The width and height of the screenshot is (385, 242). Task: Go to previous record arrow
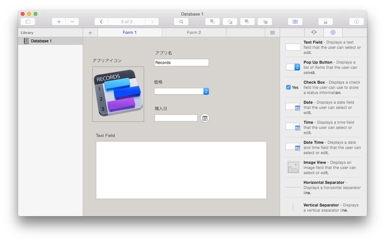[x=101, y=21]
